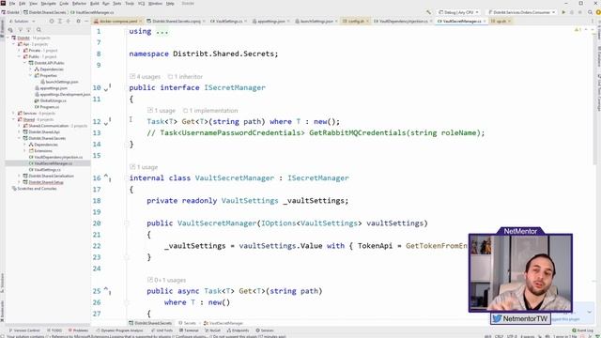Collapse the Distribt solution root node
The width and height of the screenshot is (601, 338).
click(x=8, y=38)
